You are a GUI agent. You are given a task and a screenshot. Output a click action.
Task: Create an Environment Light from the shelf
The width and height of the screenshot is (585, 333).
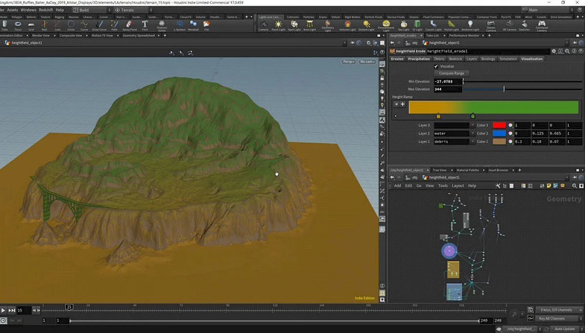386,25
